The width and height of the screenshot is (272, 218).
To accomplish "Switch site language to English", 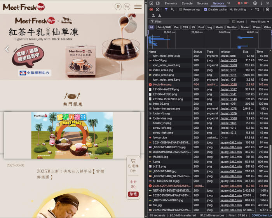I will tap(127, 7).
